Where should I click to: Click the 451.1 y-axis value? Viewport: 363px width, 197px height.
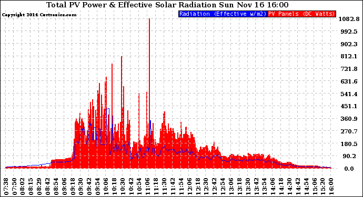[349, 106]
